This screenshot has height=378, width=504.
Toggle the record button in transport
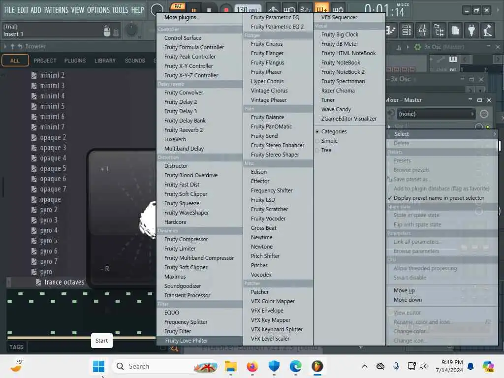pyautogui.click(x=226, y=10)
